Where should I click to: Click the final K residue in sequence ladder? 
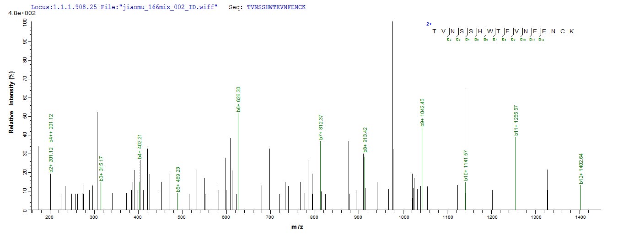tap(572, 31)
